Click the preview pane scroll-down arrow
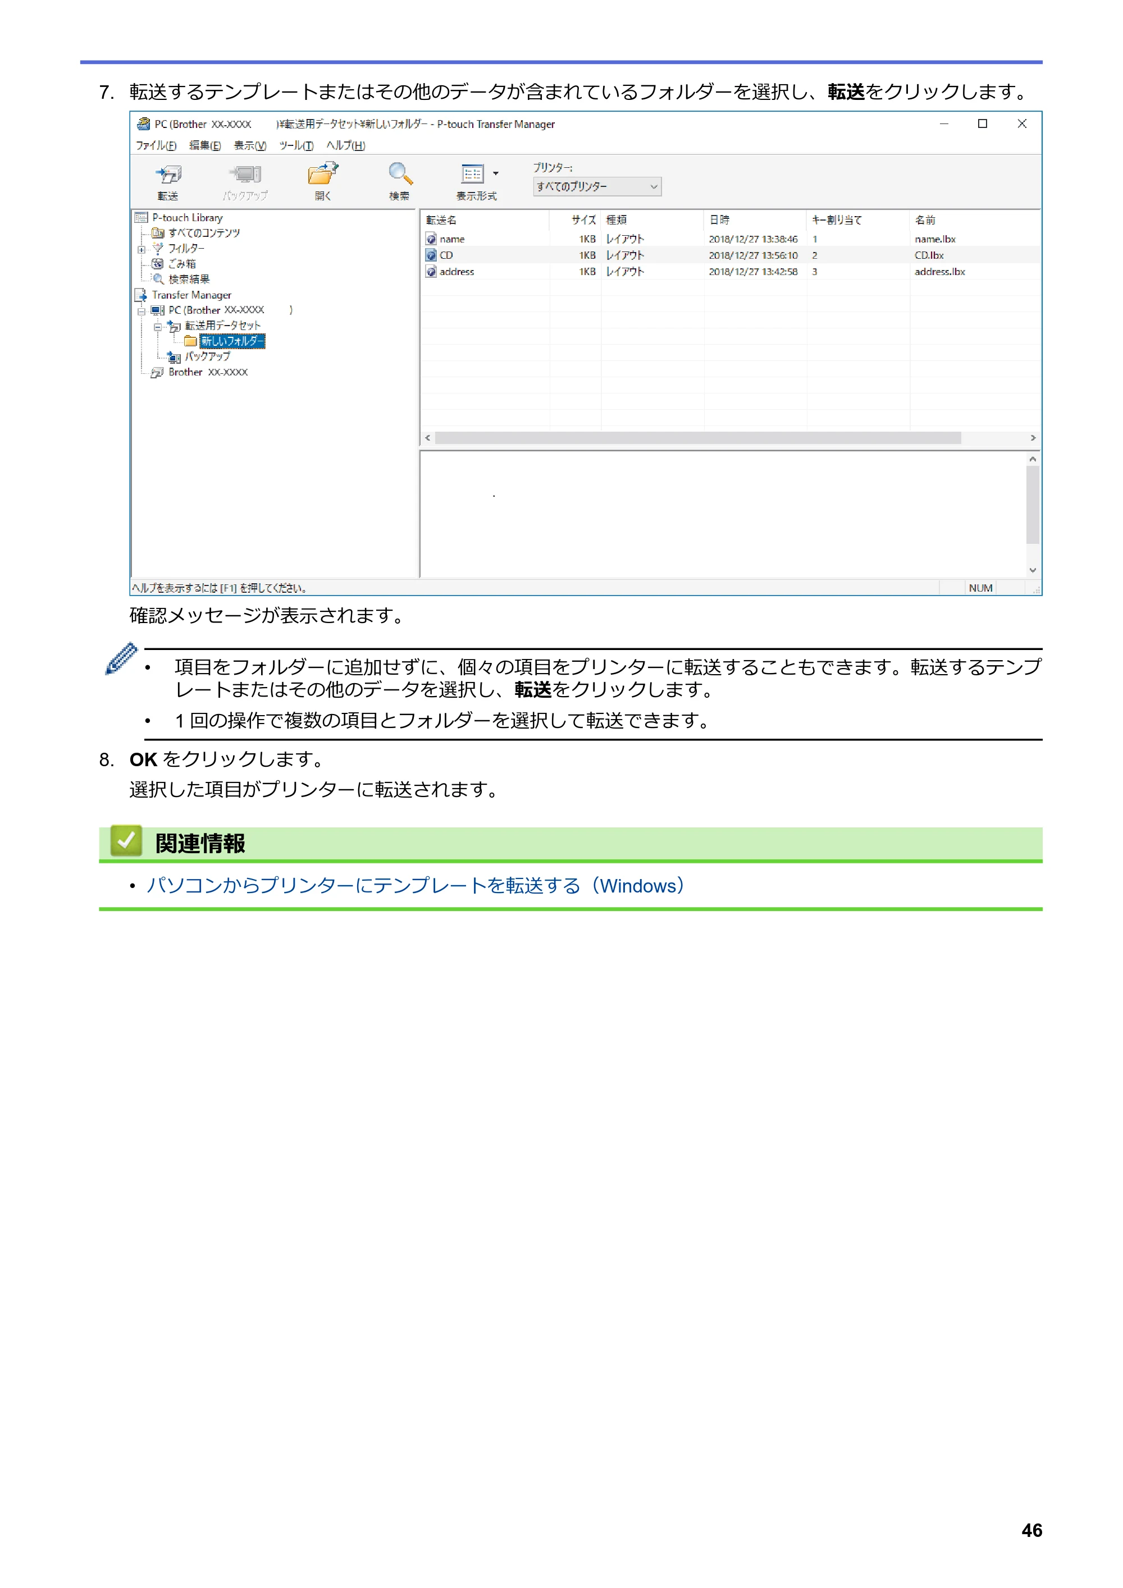The width and height of the screenshot is (1123, 1588). click(1033, 571)
